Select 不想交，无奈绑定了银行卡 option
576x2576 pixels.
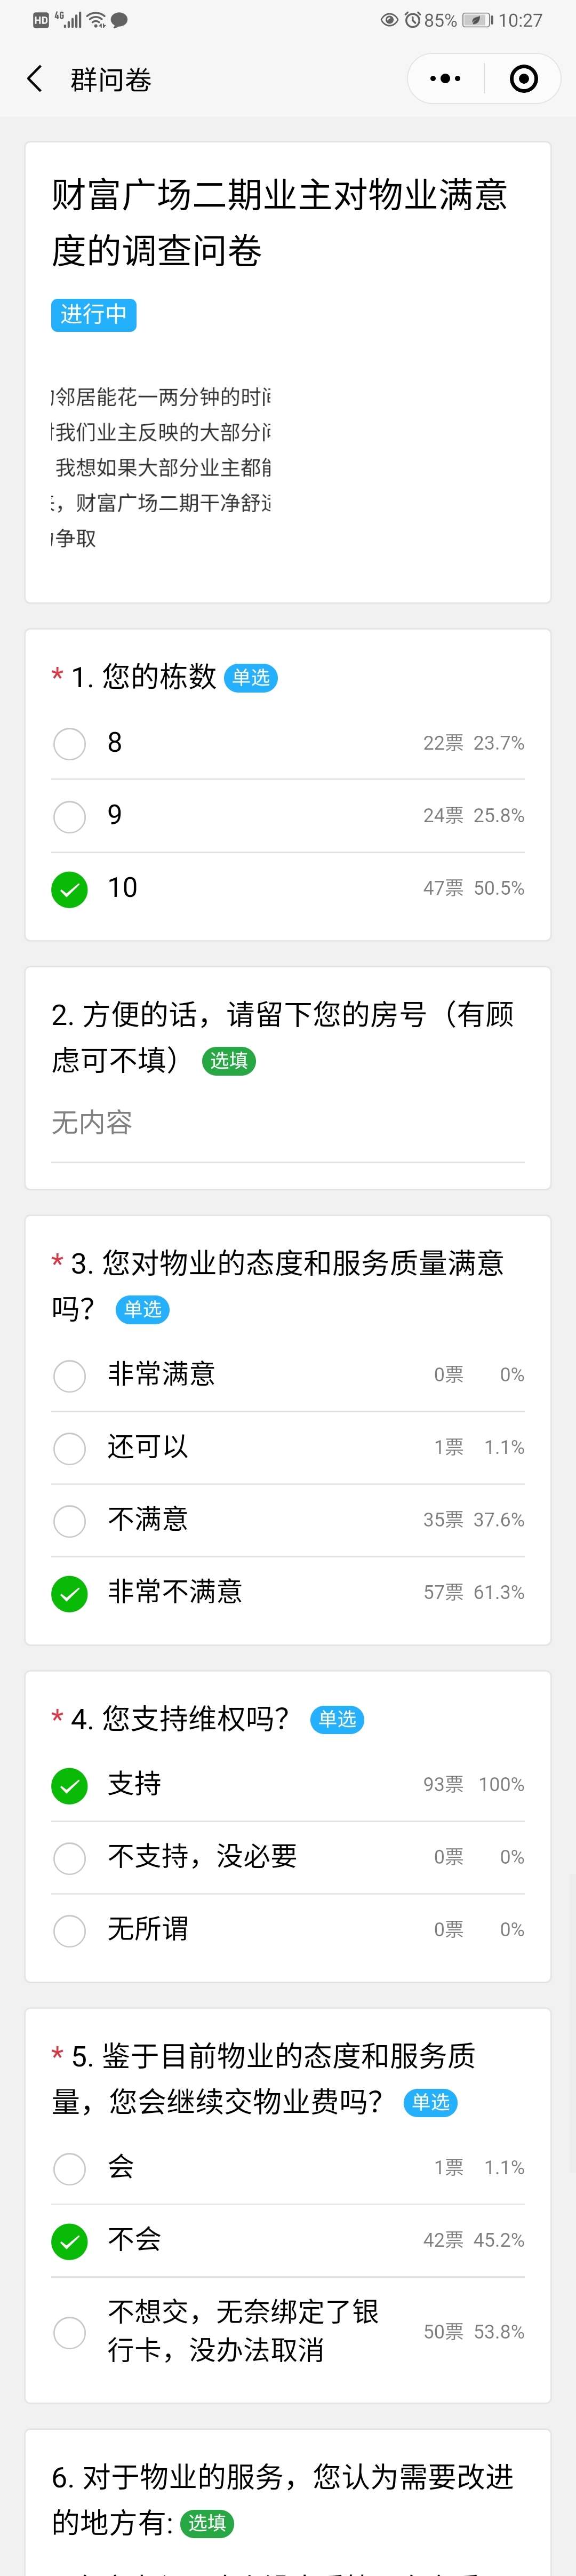click(x=288, y=2331)
